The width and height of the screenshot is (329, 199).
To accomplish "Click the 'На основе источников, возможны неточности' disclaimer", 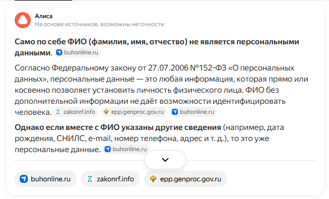I will click(100, 24).
